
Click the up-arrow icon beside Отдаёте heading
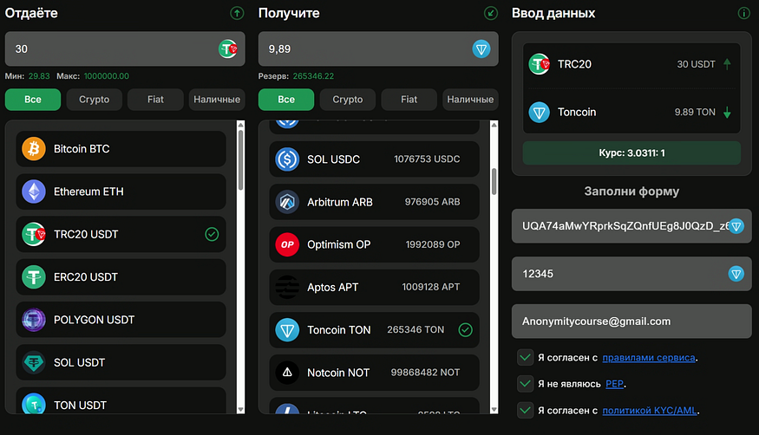coord(237,13)
